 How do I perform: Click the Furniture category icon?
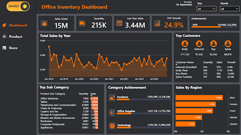click(112, 98)
